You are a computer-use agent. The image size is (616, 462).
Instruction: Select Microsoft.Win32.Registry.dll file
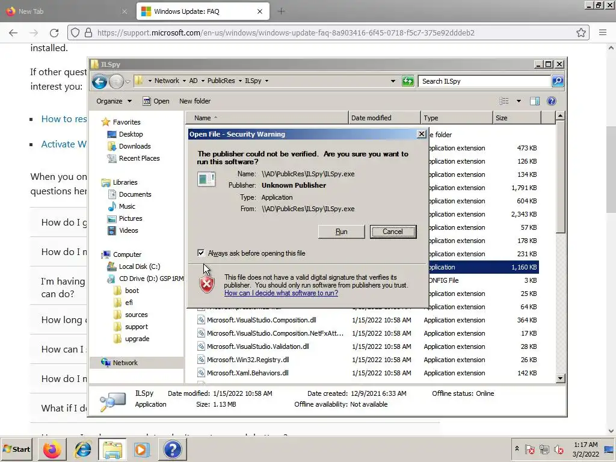pyautogui.click(x=248, y=360)
